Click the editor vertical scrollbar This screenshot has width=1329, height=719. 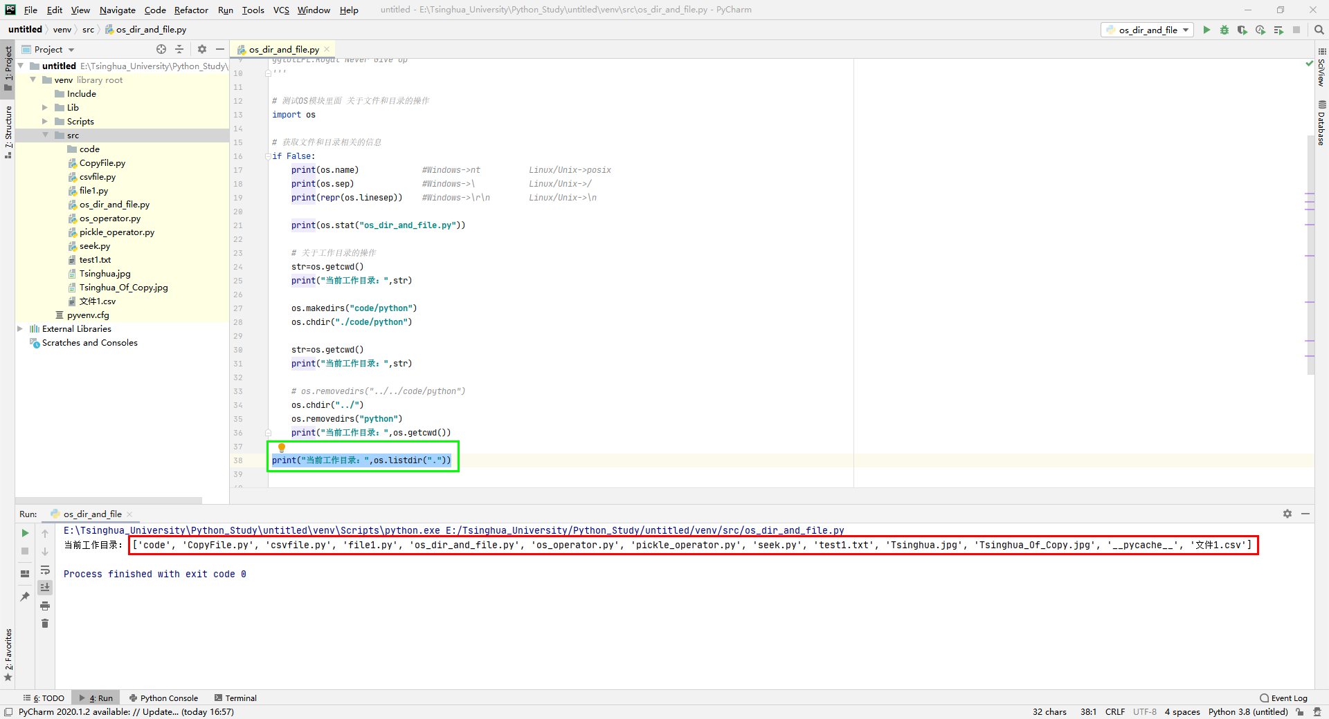point(1310,256)
